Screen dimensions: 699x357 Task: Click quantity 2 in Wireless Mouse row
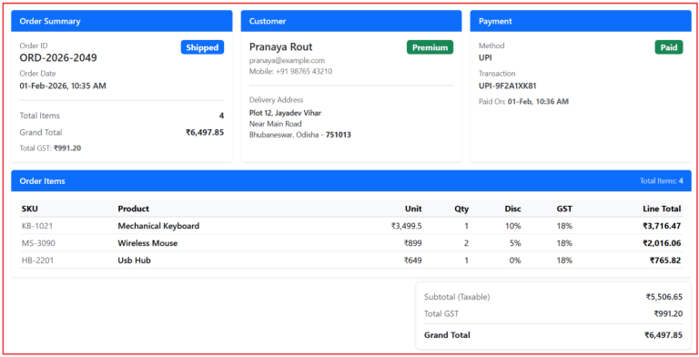point(466,243)
